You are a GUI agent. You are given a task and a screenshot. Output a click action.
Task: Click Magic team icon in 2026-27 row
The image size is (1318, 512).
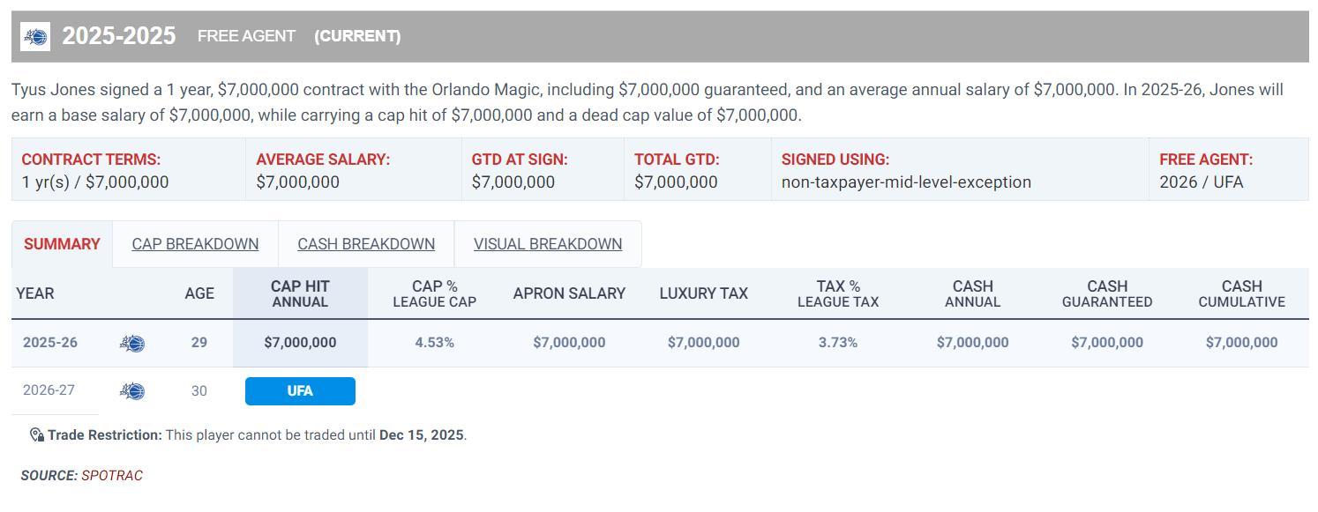132,390
